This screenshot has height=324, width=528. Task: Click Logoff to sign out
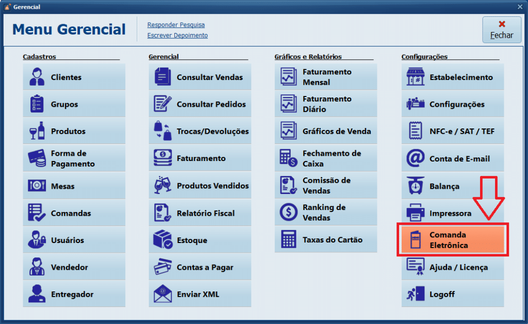(x=452, y=294)
